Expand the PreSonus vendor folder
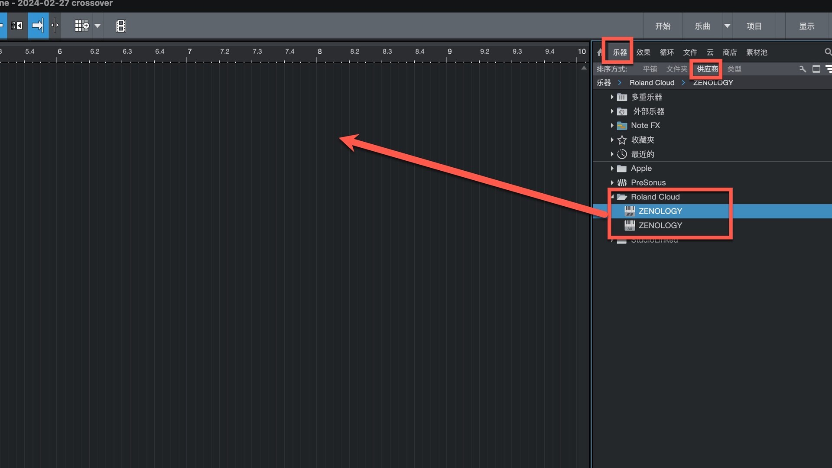 612,183
